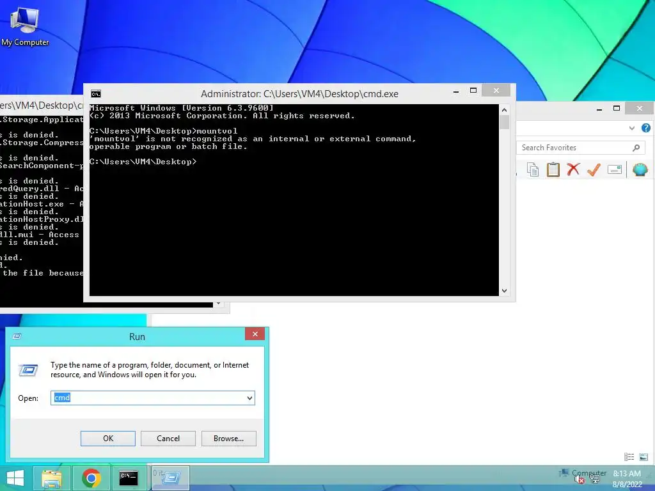
Task: Close the Run dialog
Action: [255, 334]
